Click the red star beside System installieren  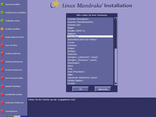tap(2, 53)
